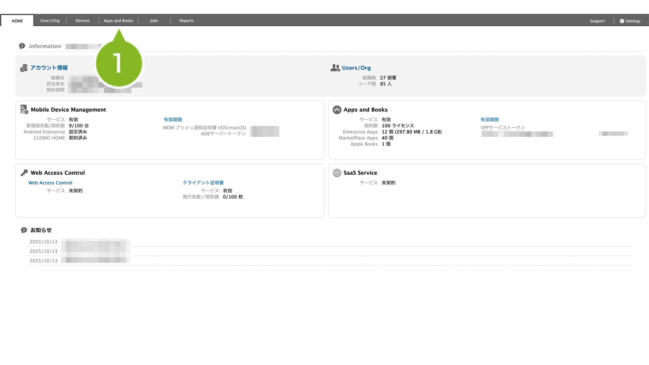Click the Mobile Device Management icon
649x365 pixels.
coord(24,109)
